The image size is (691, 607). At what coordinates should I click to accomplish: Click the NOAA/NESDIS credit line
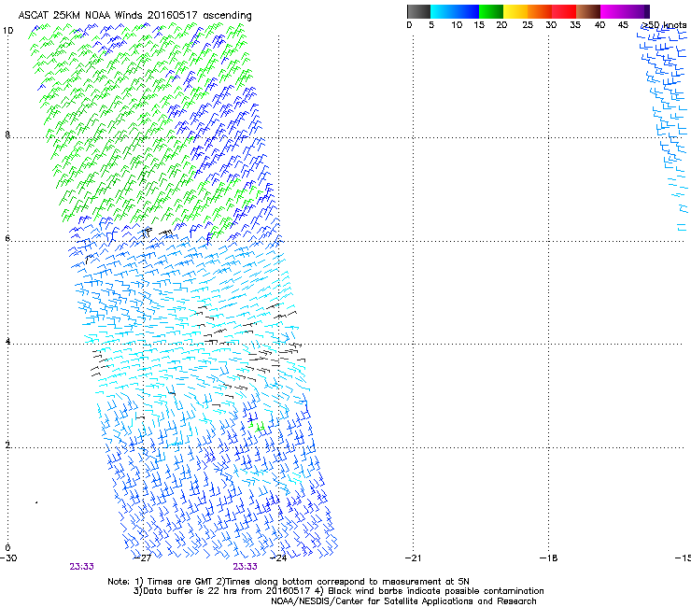[403, 601]
